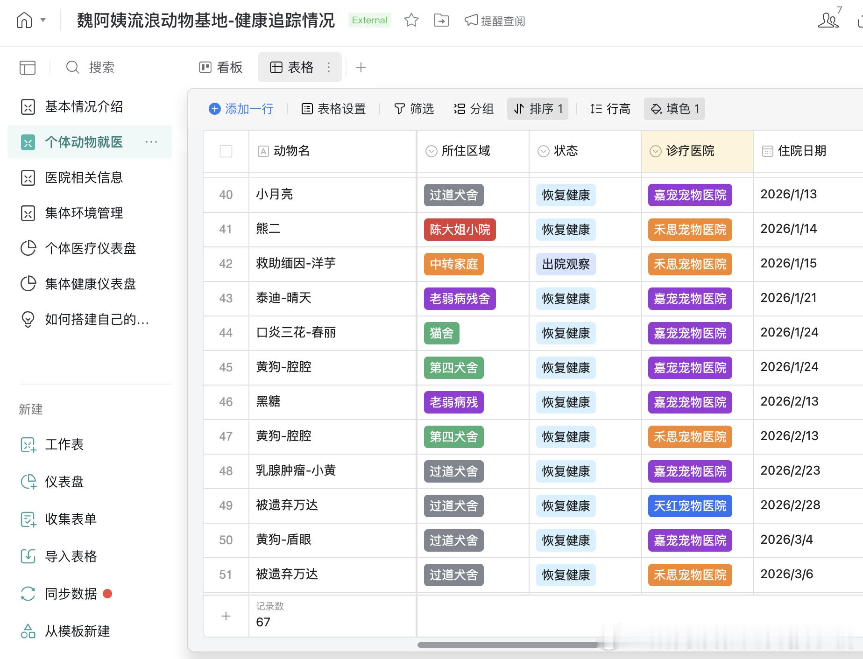This screenshot has width=863, height=659.
Task: Open 个体动物就医 sheet
Action: [x=90, y=142]
